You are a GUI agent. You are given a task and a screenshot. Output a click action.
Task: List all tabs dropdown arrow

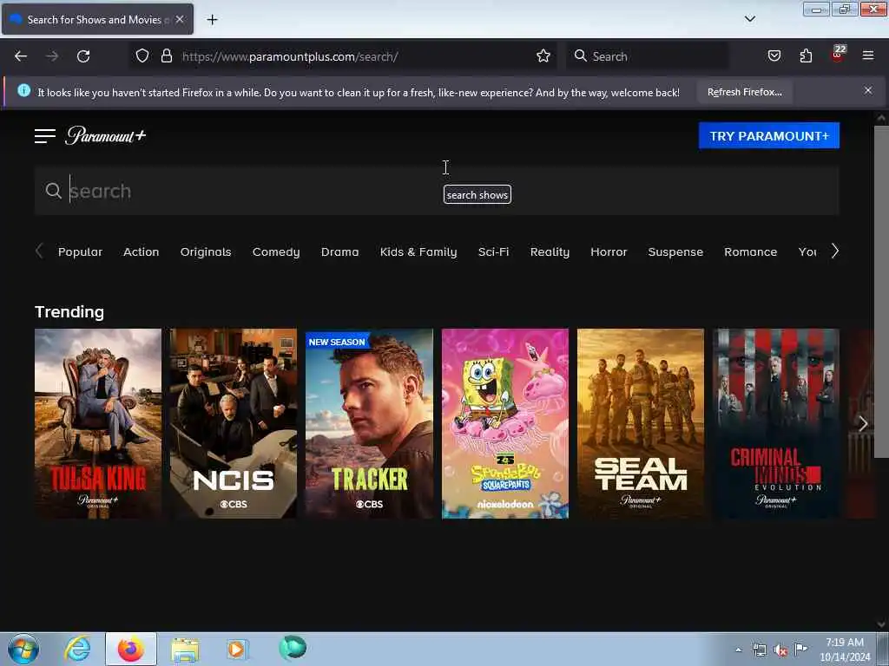(x=749, y=19)
